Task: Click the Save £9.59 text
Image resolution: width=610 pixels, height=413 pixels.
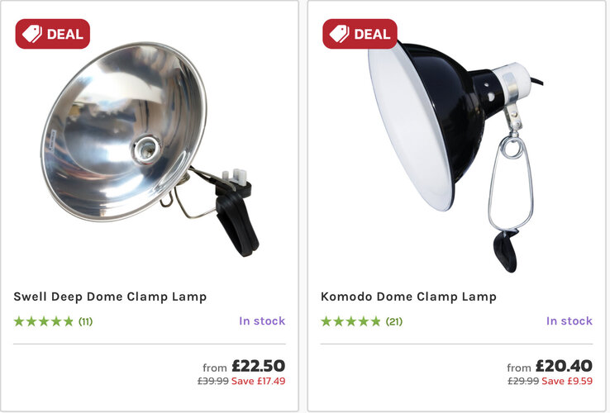Action: pyautogui.click(x=567, y=381)
